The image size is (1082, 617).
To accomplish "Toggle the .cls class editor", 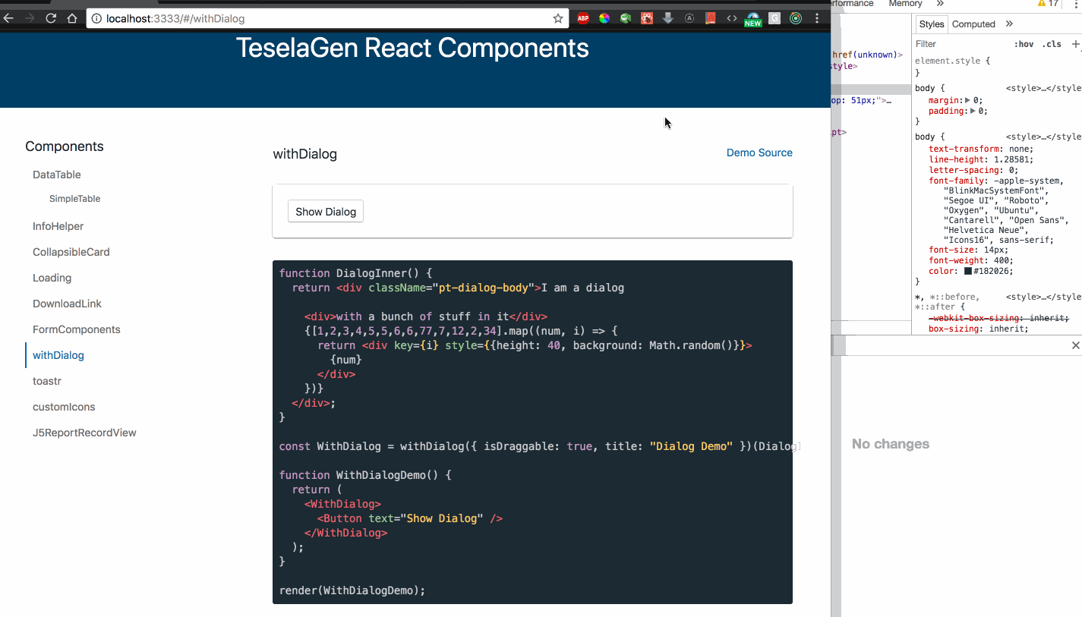I will pyautogui.click(x=1052, y=43).
